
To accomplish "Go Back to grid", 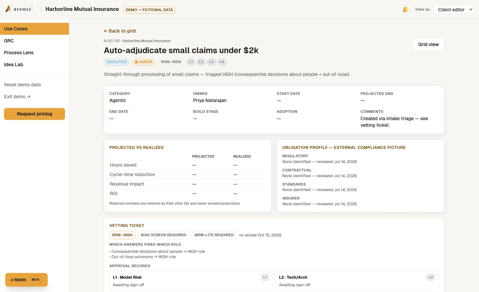I will click(x=120, y=31).
